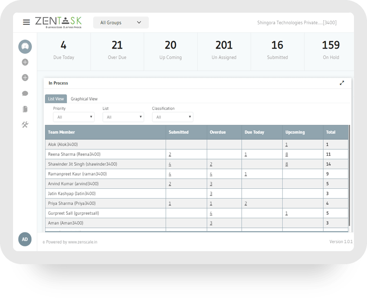
Task: Open the All Groups dropdown
Action: (x=121, y=22)
